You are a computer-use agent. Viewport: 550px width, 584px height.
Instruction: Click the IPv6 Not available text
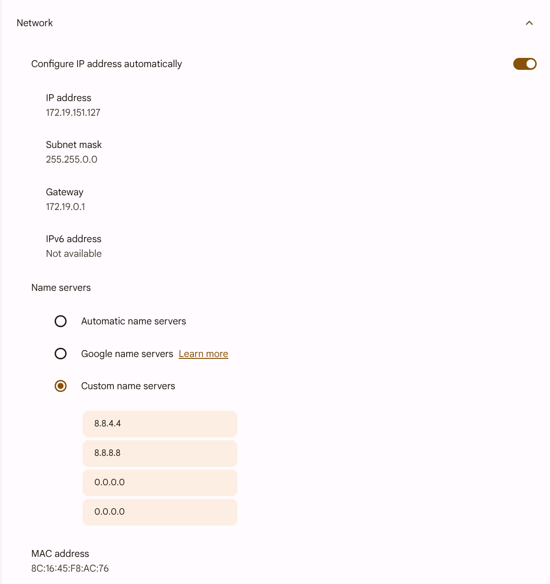click(x=74, y=254)
